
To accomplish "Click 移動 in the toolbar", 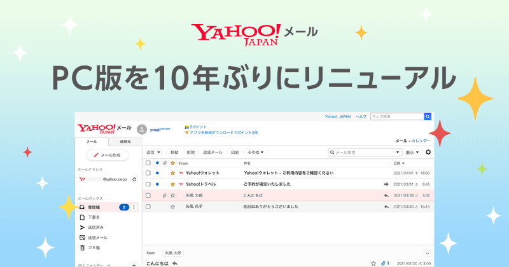I will tap(174, 152).
